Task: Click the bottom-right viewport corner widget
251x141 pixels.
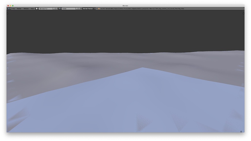Action: 241,132
